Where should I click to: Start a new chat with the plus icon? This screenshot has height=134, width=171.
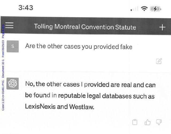162,27
